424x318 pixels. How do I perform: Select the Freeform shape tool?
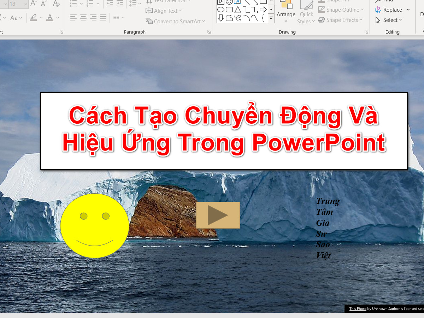click(229, 18)
